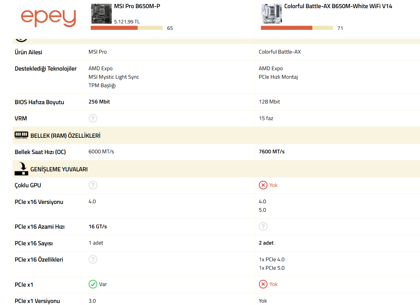Click the BIOS Hafıza Boyutu row label

39,102
